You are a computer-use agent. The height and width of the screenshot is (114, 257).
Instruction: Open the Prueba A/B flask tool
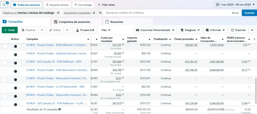[85, 30]
